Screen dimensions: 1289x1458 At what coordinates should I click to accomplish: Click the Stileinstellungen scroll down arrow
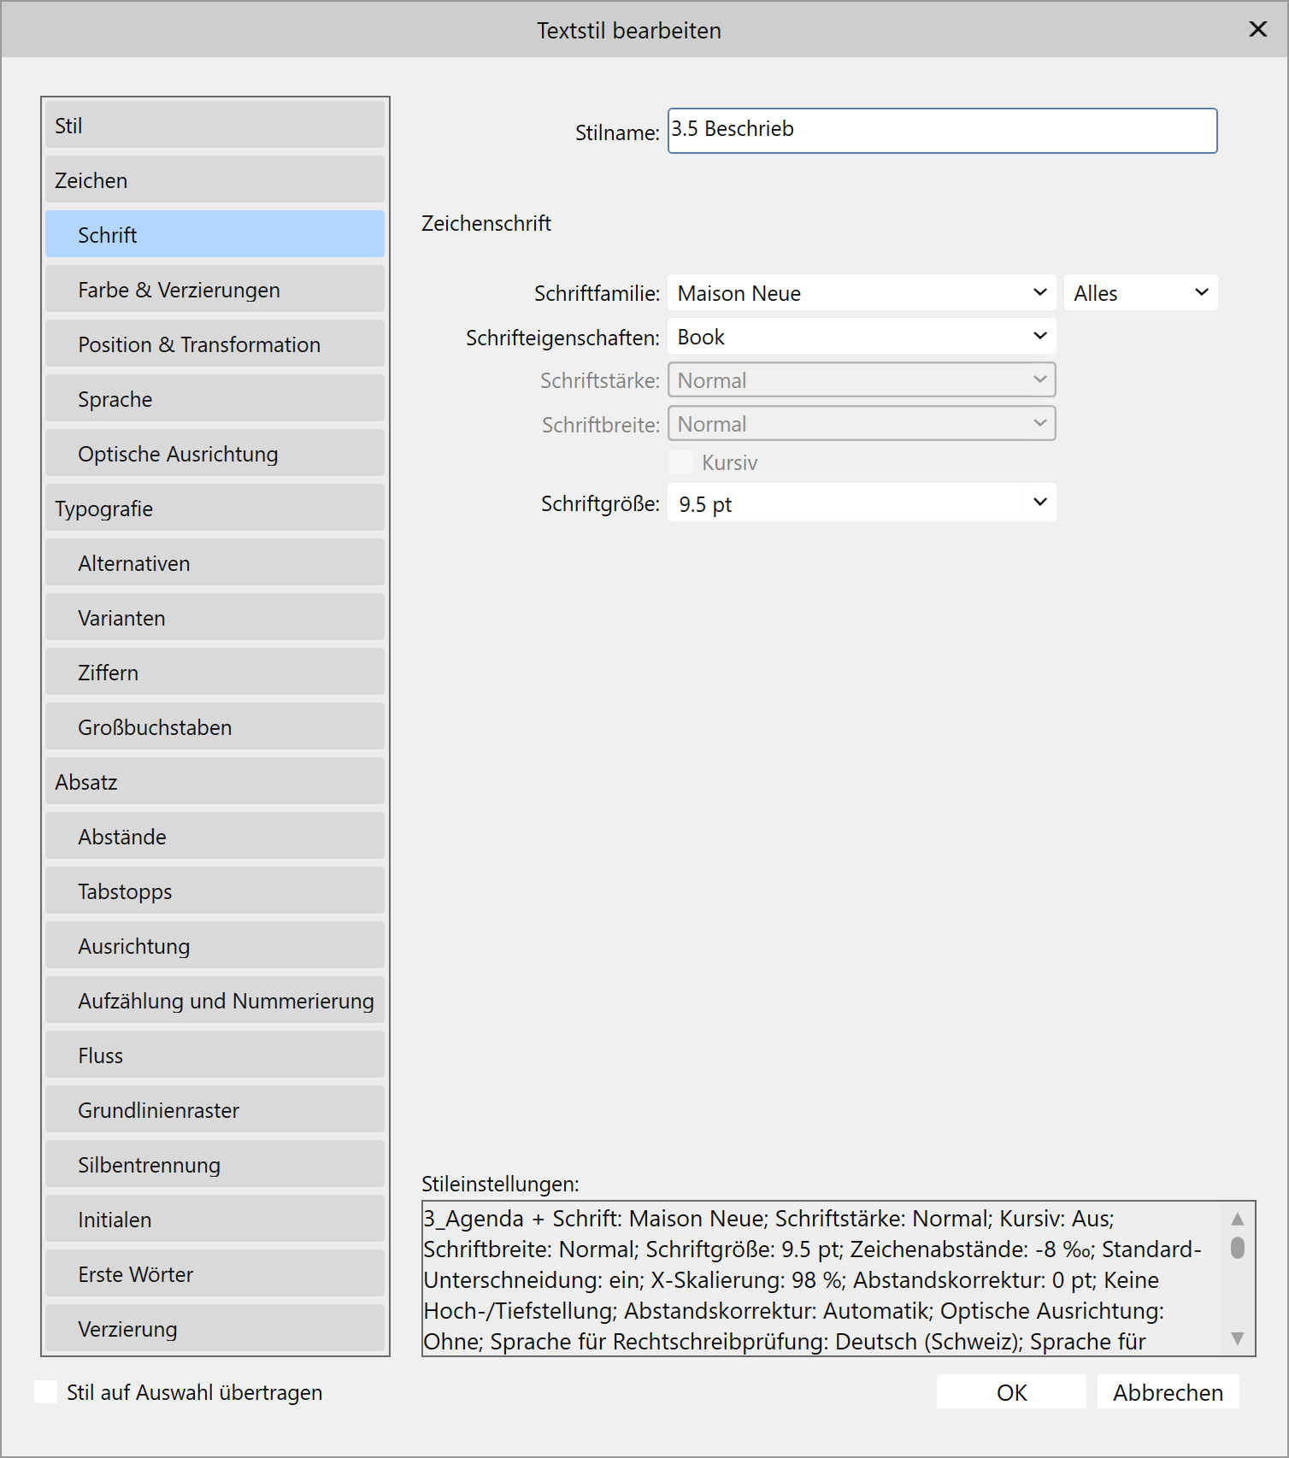click(1237, 1338)
